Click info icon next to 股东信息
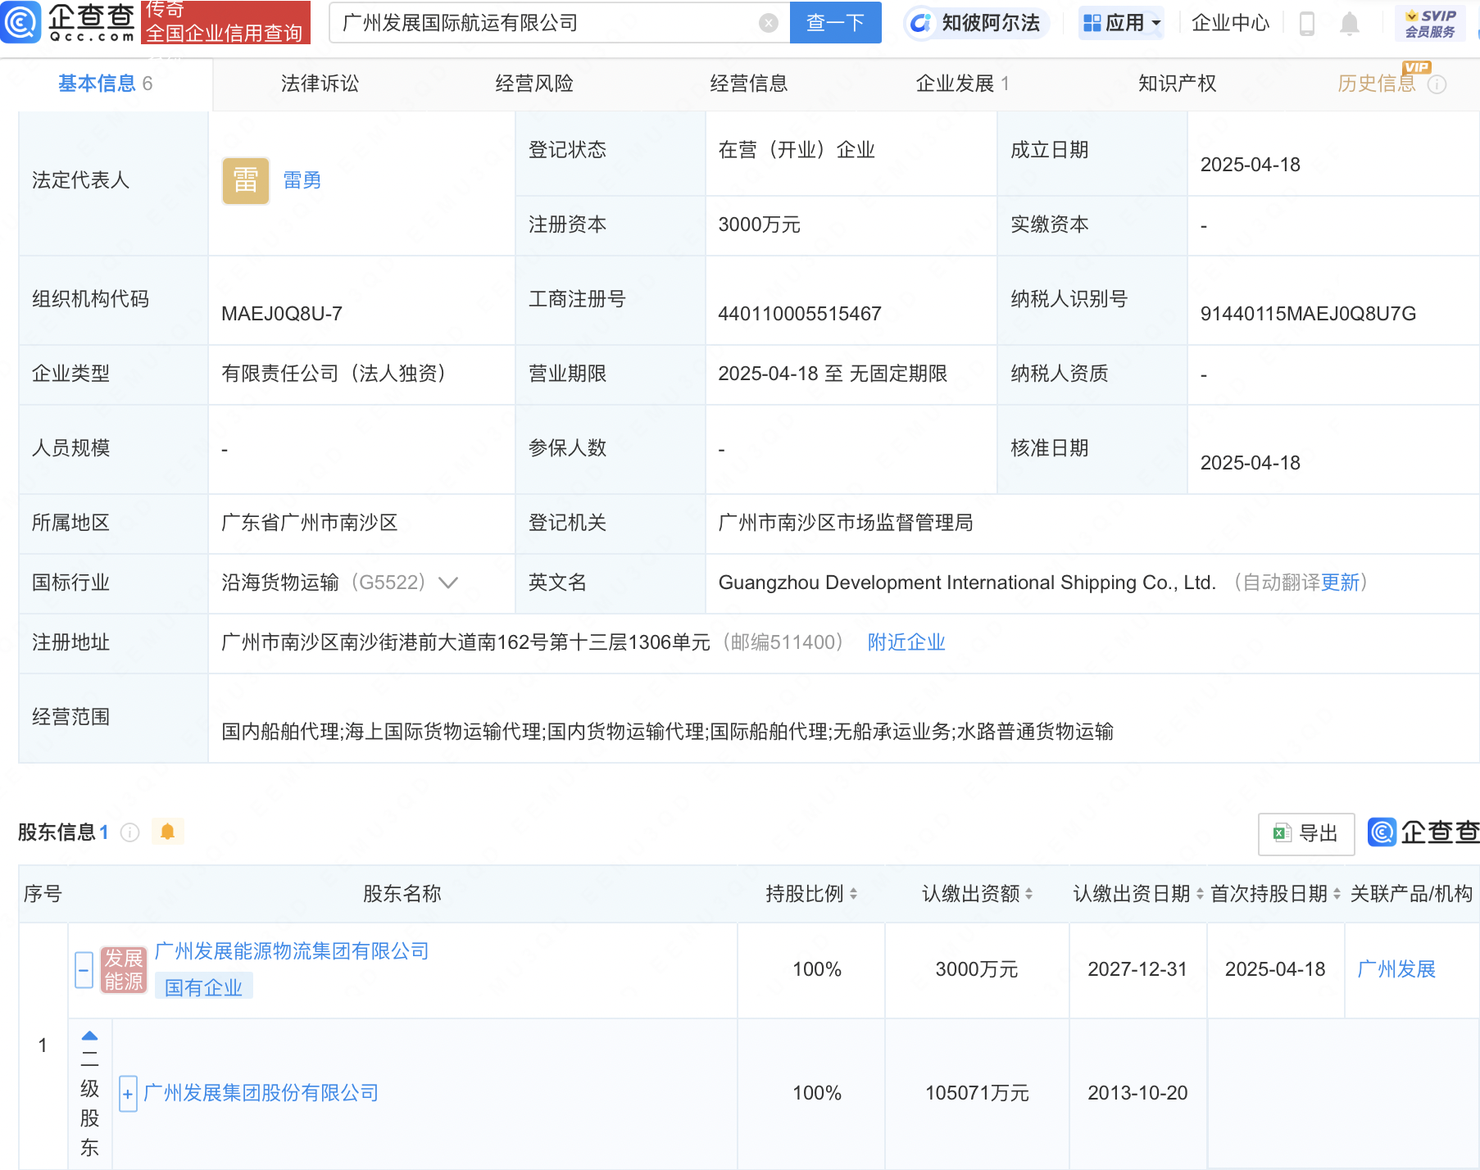The image size is (1480, 1170). click(x=129, y=832)
